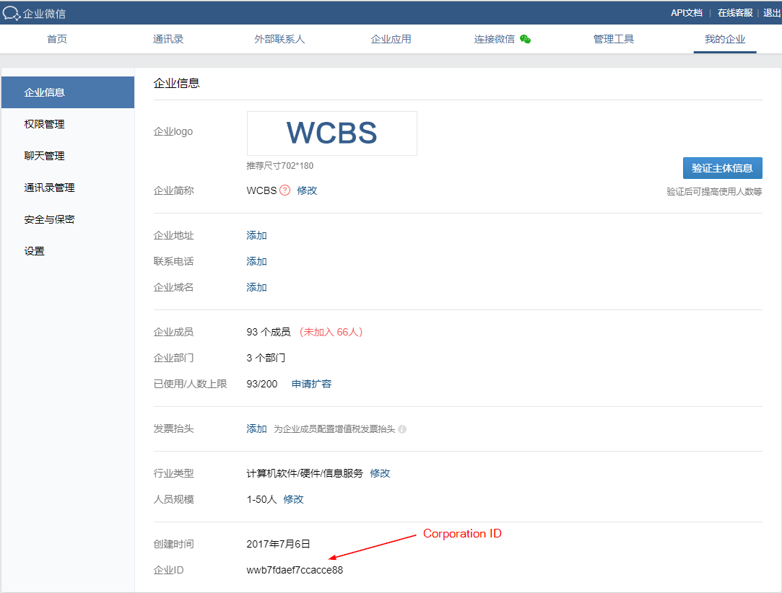Click the info icon after invoice header description
Viewport: 782px width, 593px height.
[x=402, y=429]
